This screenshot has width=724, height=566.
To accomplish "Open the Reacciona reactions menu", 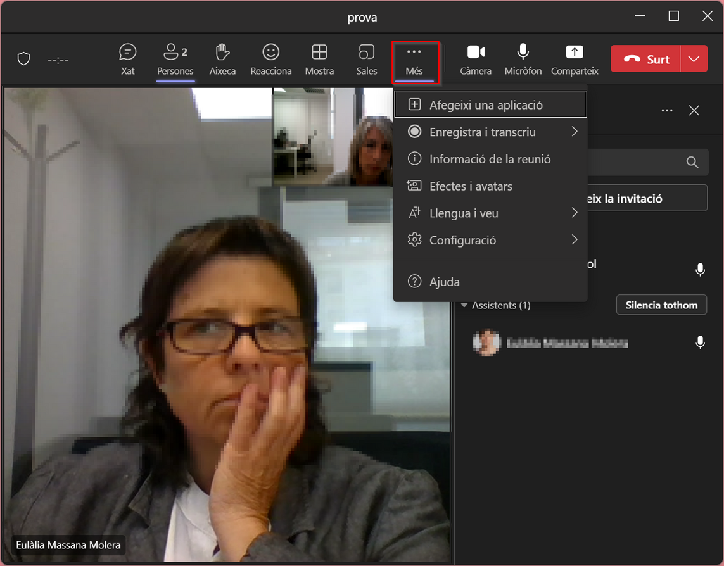I will coord(271,60).
